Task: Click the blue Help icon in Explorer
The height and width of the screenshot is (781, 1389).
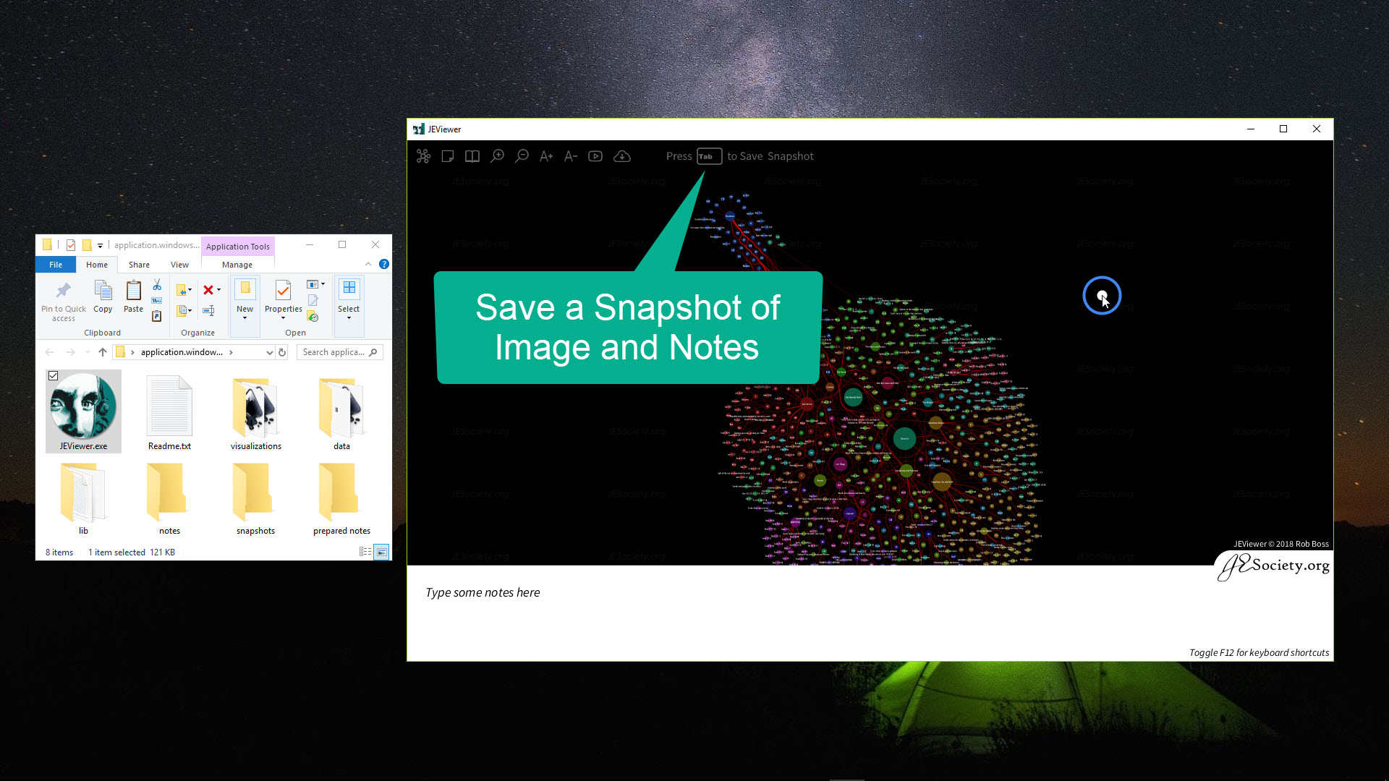Action: pos(384,264)
